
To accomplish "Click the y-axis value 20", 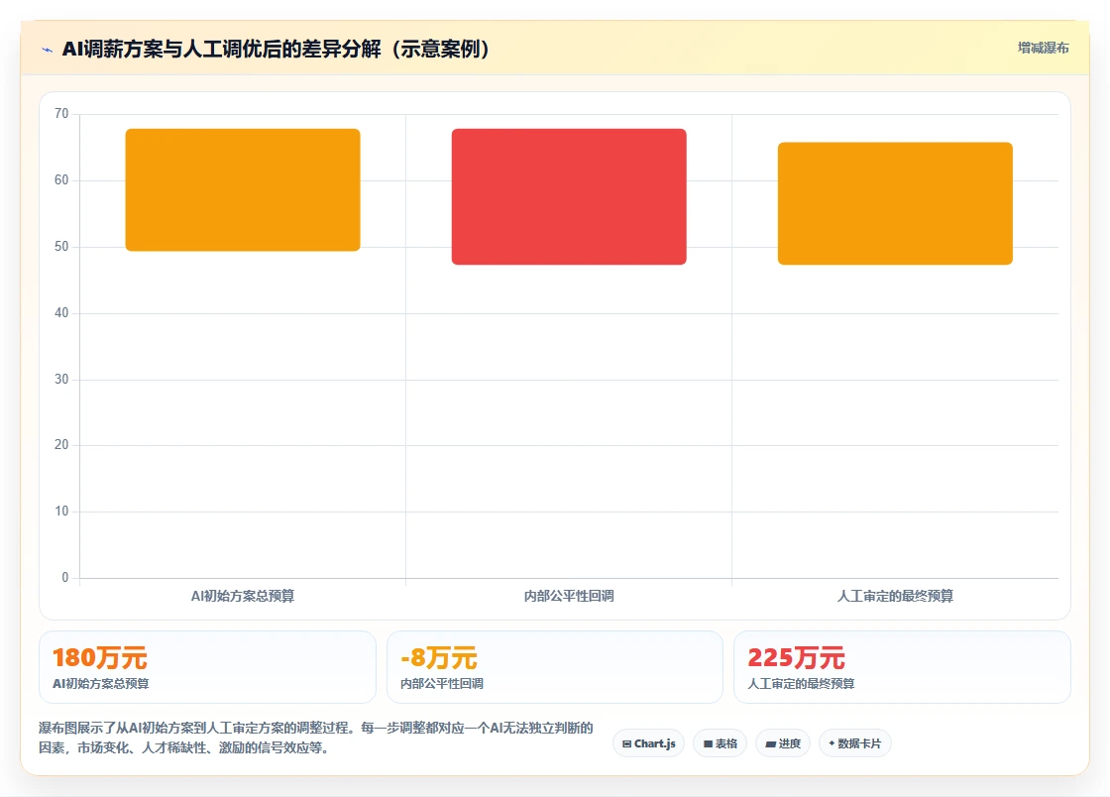I will [61, 444].
